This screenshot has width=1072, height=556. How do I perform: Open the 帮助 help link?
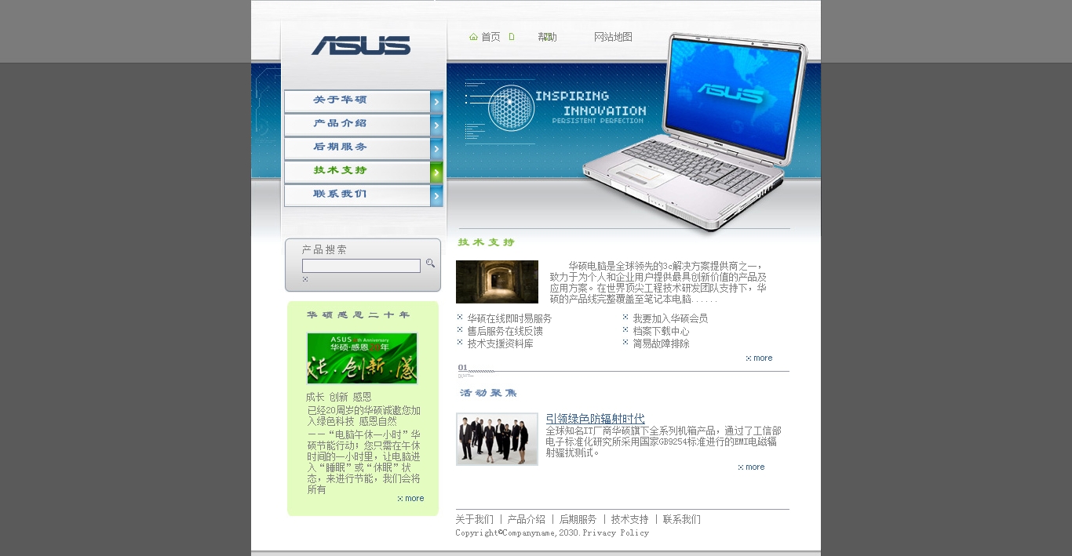[547, 37]
